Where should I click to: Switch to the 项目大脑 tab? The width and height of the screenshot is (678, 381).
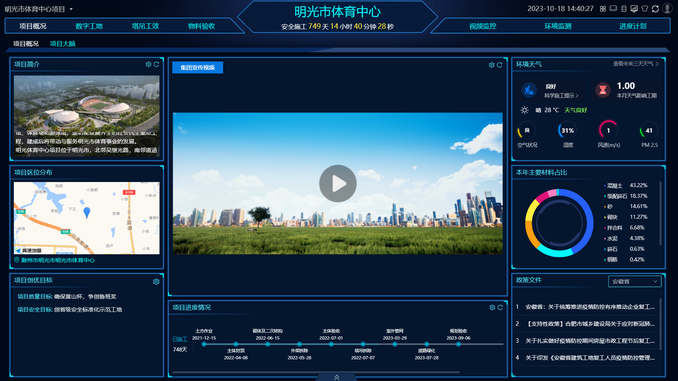click(62, 44)
